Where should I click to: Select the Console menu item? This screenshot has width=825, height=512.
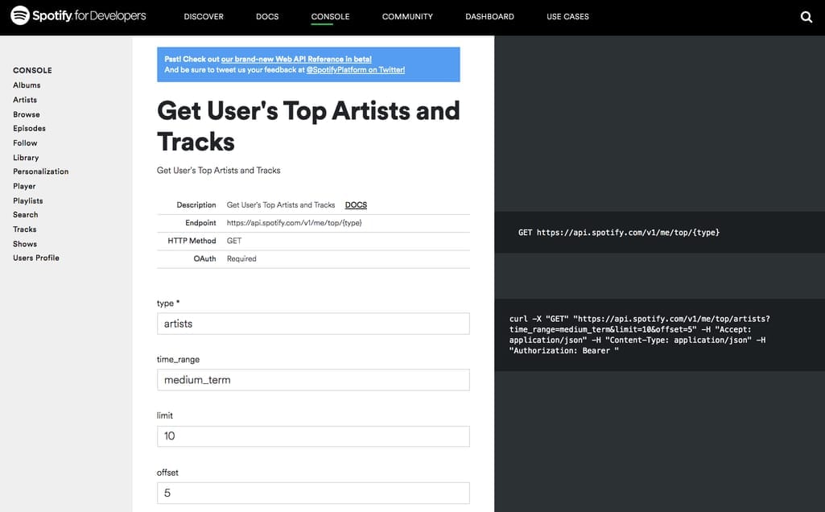330,17
